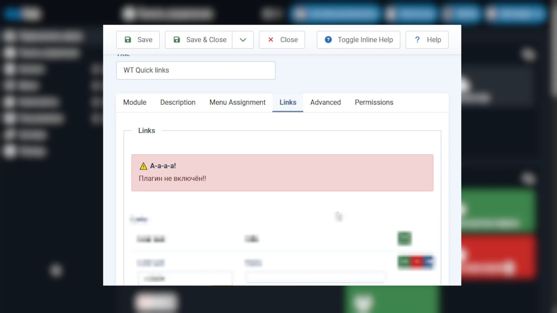Screen dimensions: 557x313
Task: Click the title field containing WT Quick links
Action: (196, 70)
